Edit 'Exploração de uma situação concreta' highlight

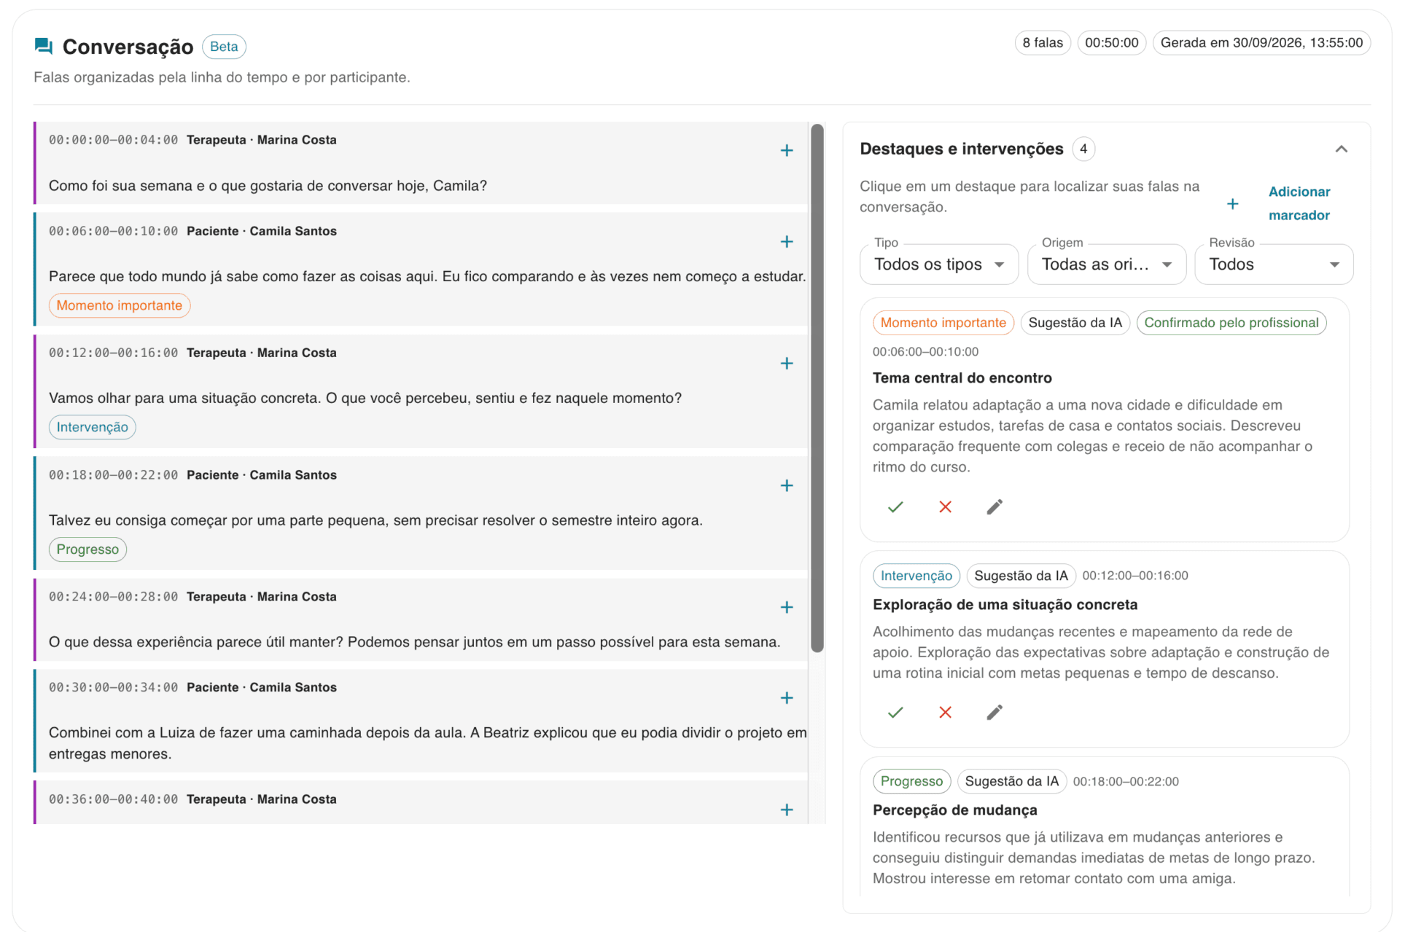pos(995,713)
